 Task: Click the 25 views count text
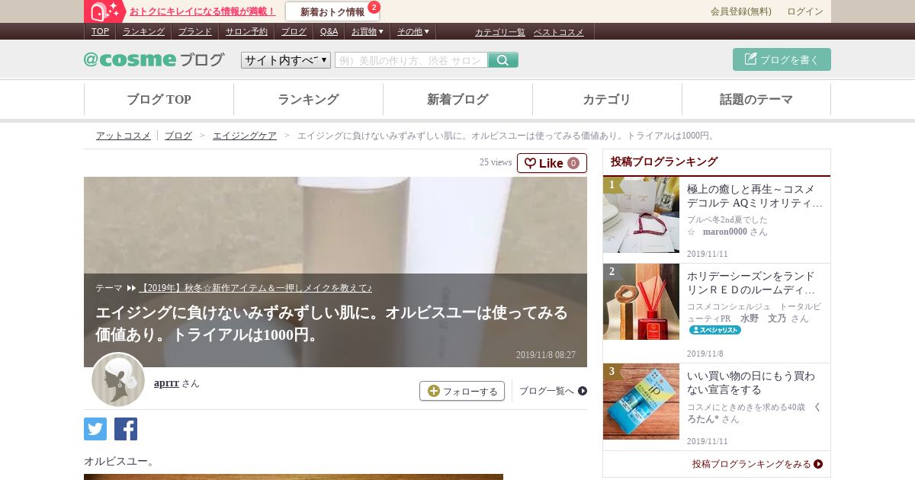pos(496,162)
